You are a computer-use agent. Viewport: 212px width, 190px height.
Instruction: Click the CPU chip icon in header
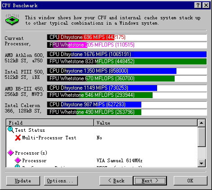[12, 20]
